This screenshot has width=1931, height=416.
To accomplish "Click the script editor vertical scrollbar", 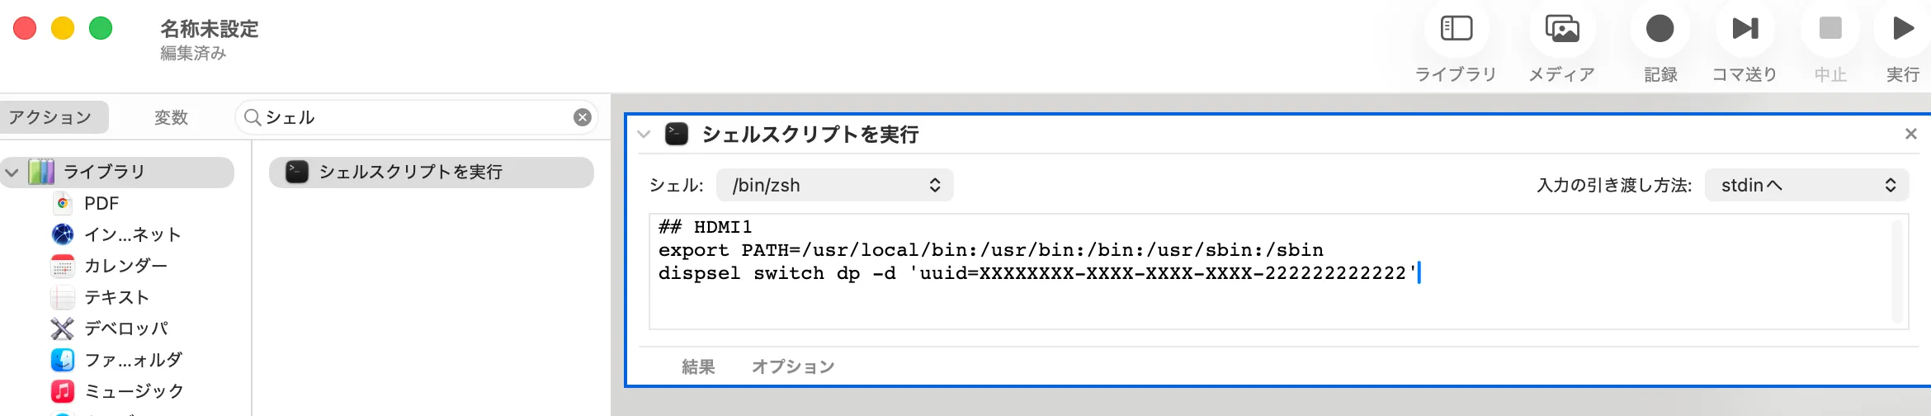I will (1897, 272).
